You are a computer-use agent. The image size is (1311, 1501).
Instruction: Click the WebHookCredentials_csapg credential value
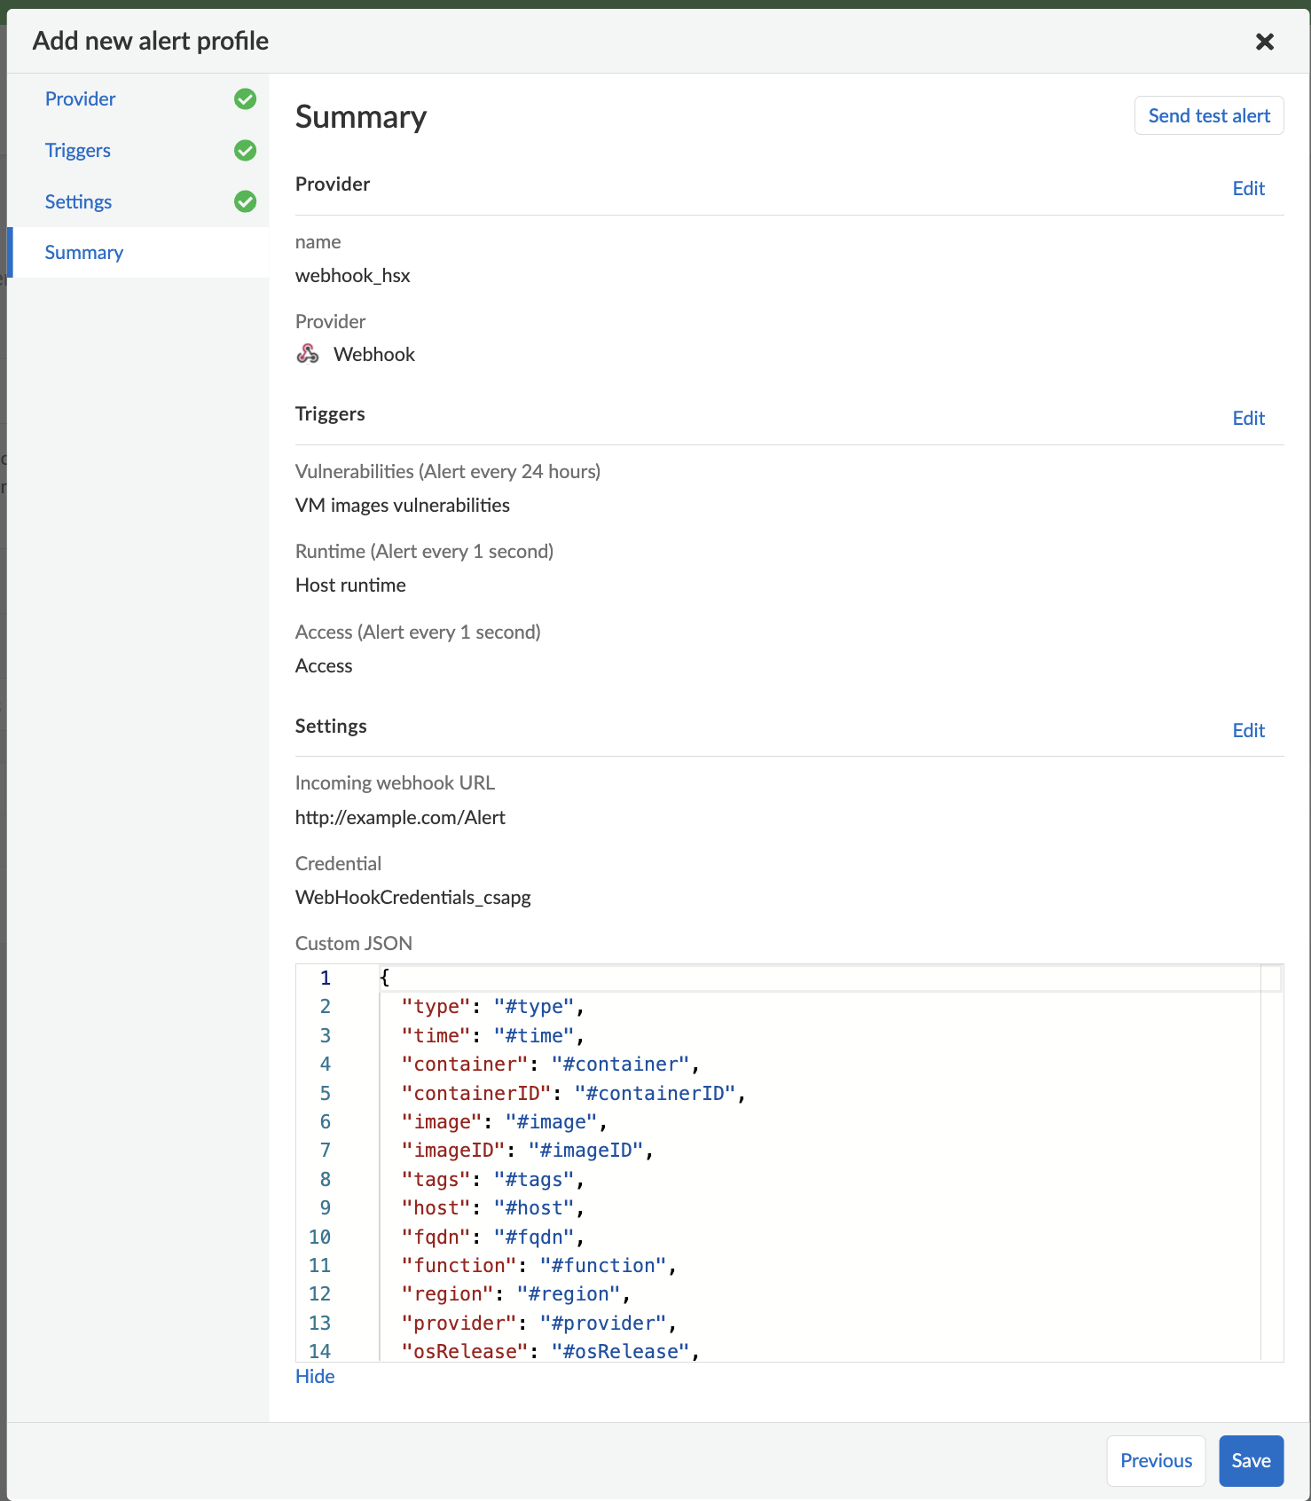point(413,897)
